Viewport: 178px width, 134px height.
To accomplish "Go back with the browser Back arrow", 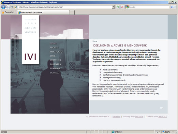I will (3, 7).
